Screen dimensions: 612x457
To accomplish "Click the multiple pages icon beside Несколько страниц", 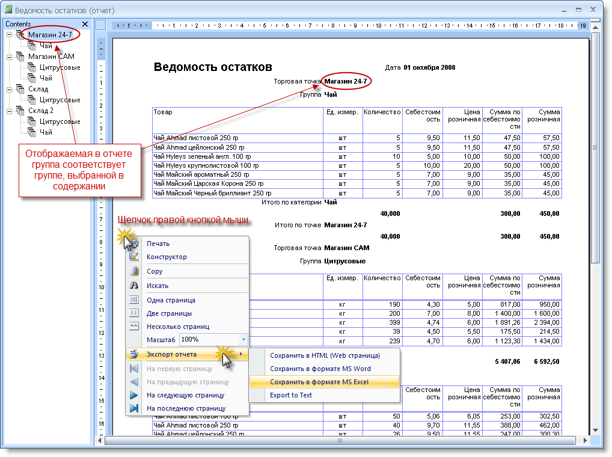I will tap(134, 327).
